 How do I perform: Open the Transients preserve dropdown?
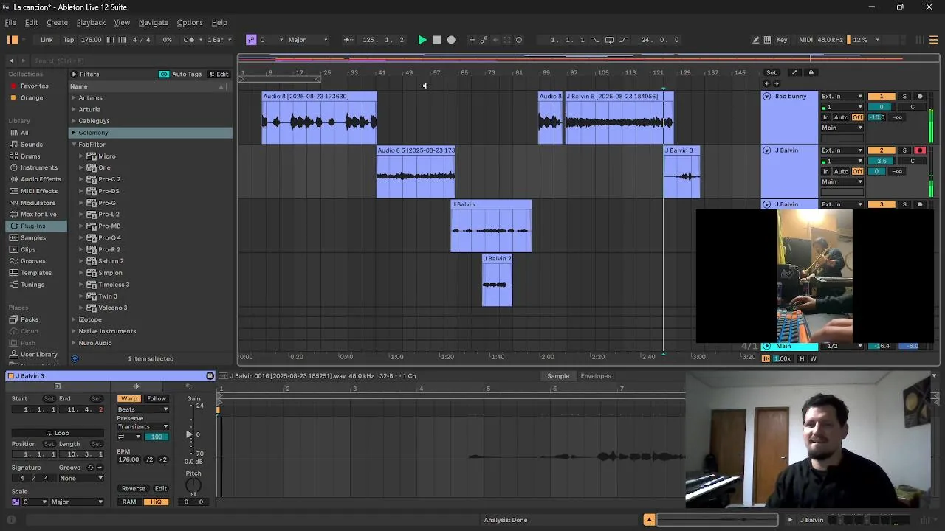coord(142,426)
